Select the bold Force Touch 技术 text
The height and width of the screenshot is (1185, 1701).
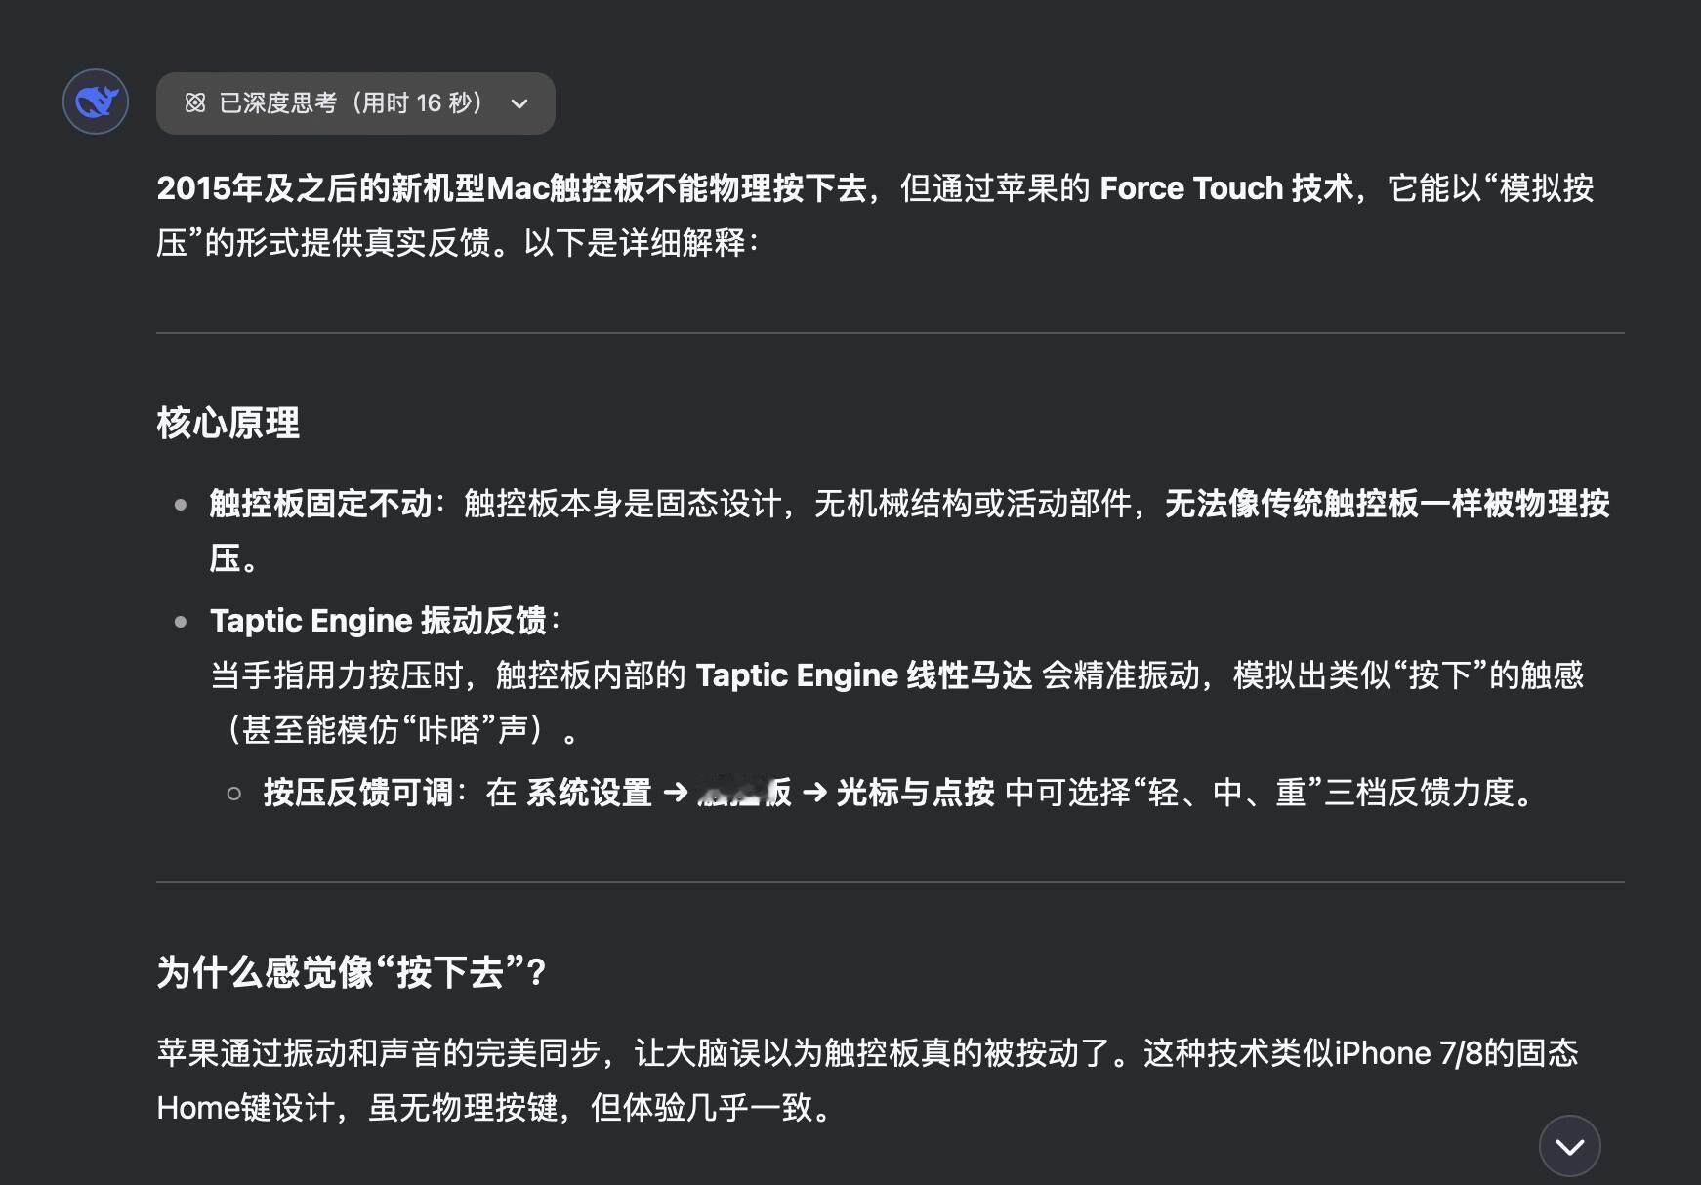(x=1226, y=187)
